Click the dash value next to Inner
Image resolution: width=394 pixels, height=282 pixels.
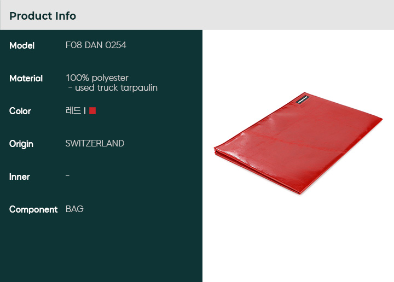coord(67,176)
